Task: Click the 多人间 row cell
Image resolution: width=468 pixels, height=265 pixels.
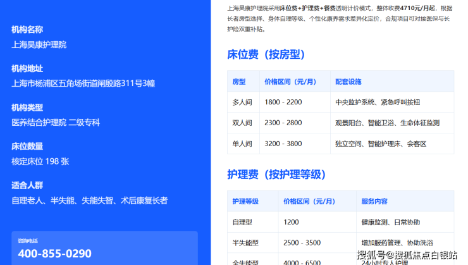Action: [x=242, y=102]
